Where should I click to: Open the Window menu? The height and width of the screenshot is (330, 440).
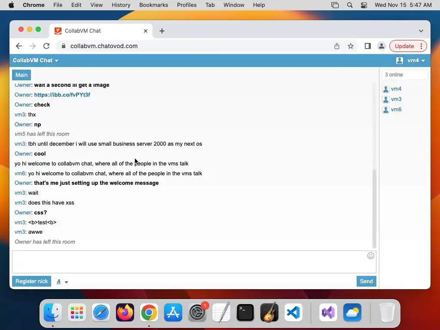(x=234, y=5)
